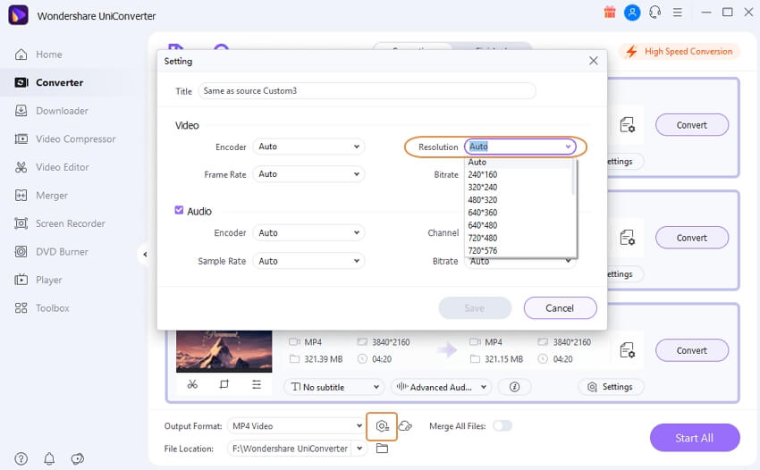This screenshot has height=470, width=760.
Task: Click the Player icon in sidebar
Action: click(x=21, y=280)
